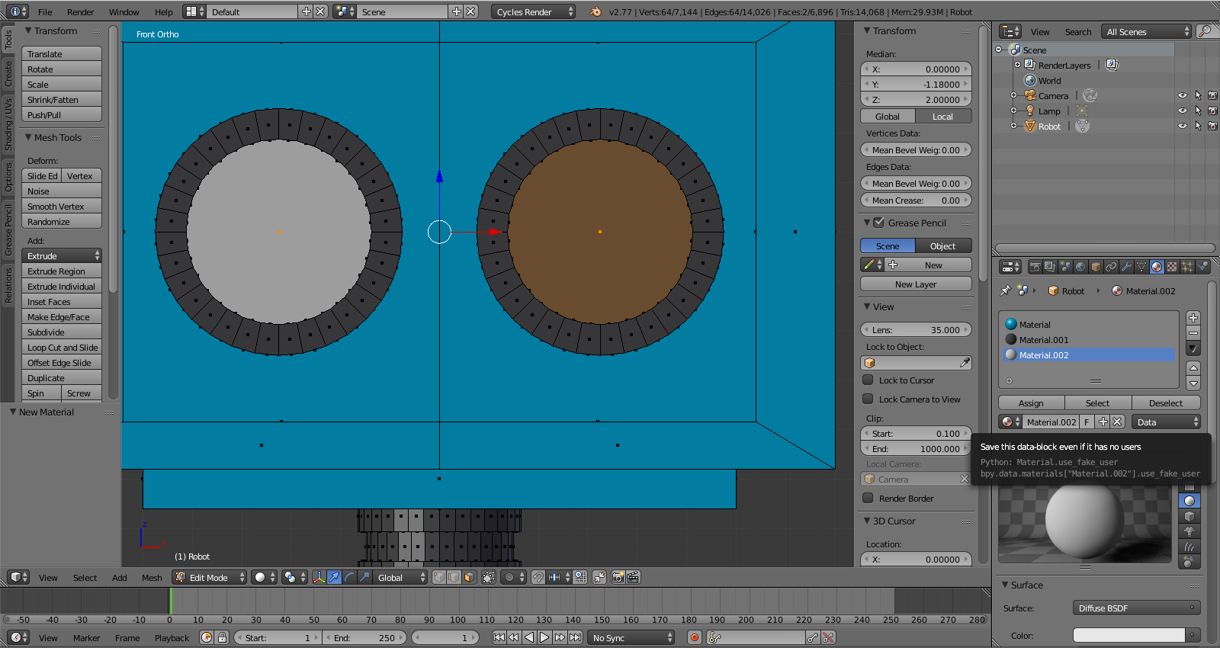Click the Lens value slider field
This screenshot has height=648, width=1220.
coord(916,329)
